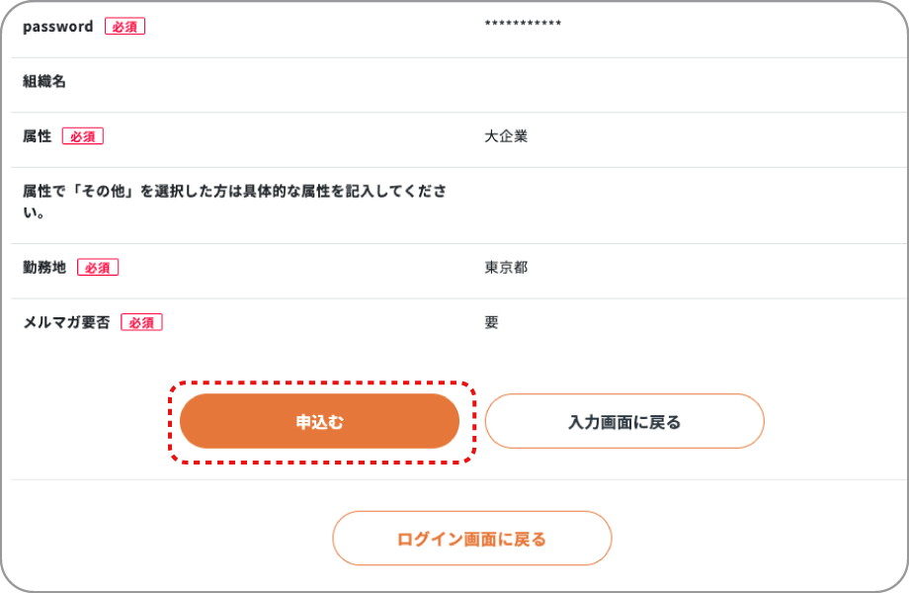The height and width of the screenshot is (593, 909).
Task: Click the 必須 badge beside メルマガ要否
Action: coord(141,321)
